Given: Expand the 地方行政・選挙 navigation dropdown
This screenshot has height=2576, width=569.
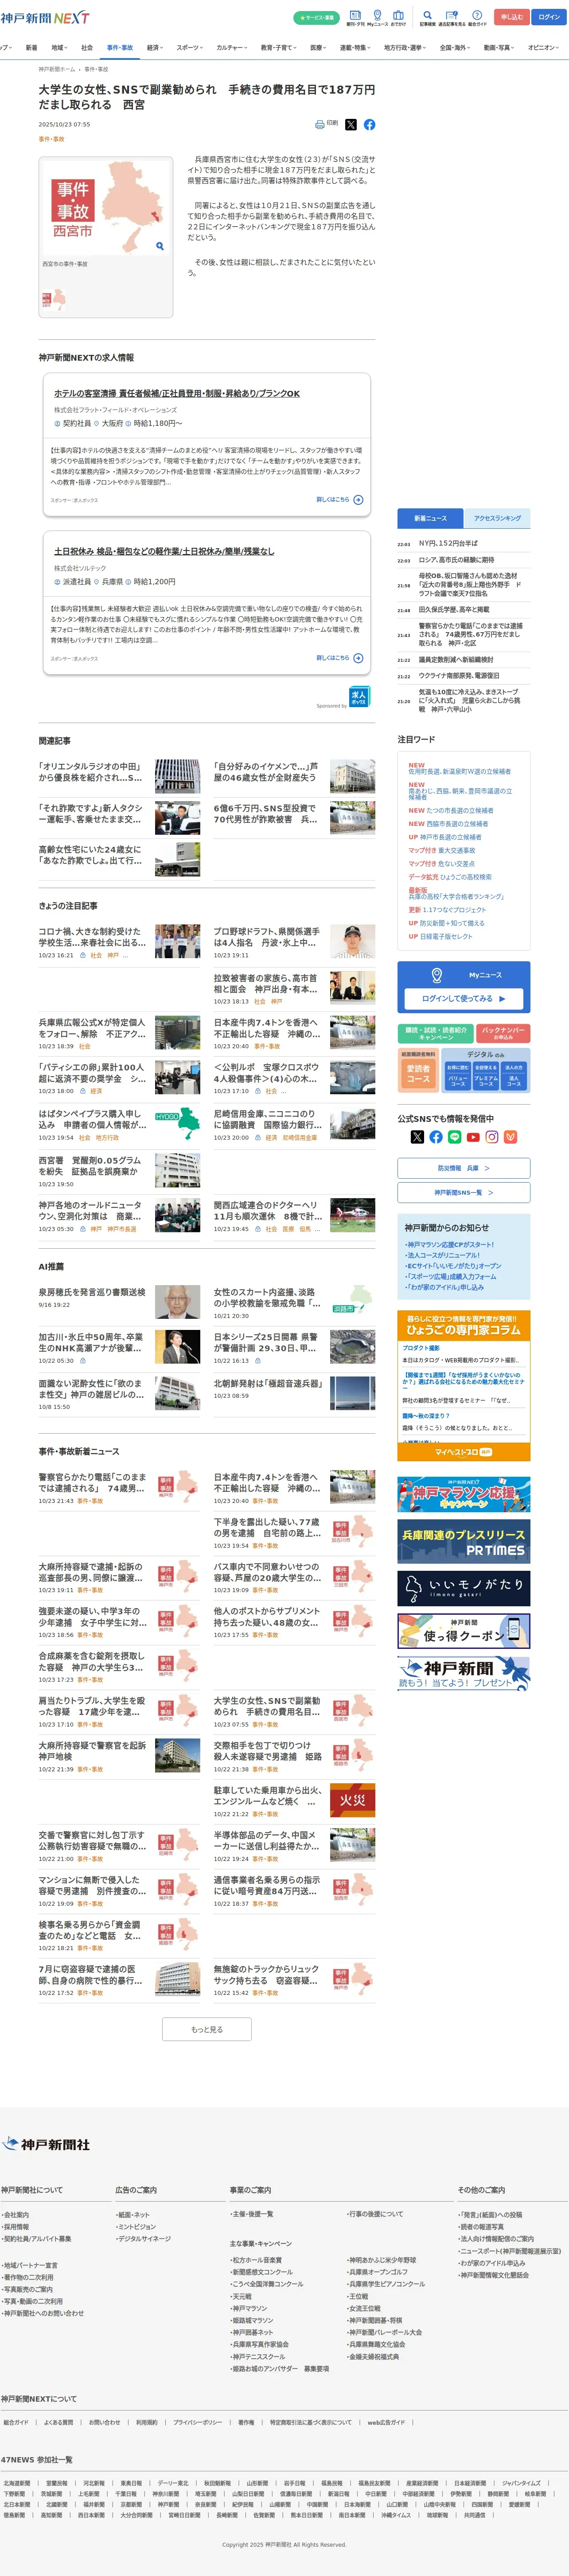Looking at the screenshot, I should (x=405, y=47).
